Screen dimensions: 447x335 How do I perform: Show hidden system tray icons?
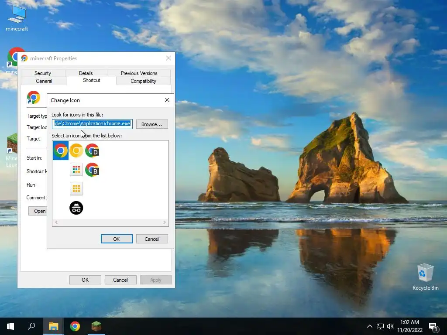(369, 326)
